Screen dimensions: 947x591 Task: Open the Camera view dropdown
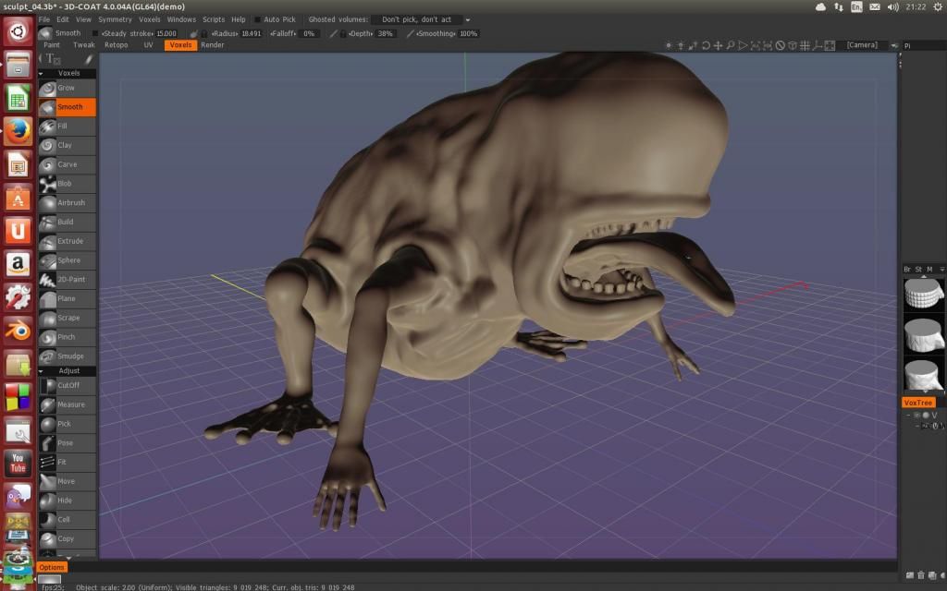tap(867, 45)
